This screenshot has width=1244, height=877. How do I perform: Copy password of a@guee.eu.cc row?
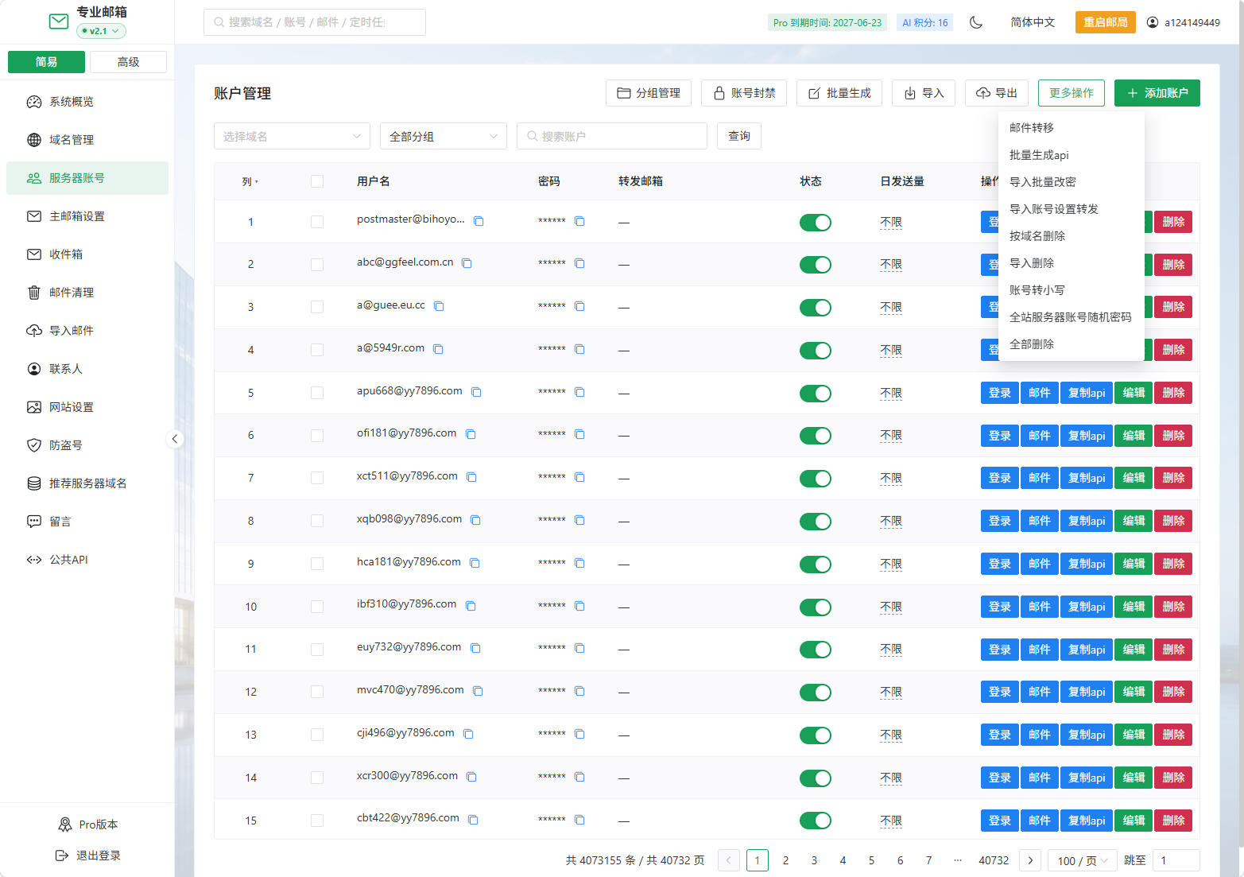(x=579, y=306)
